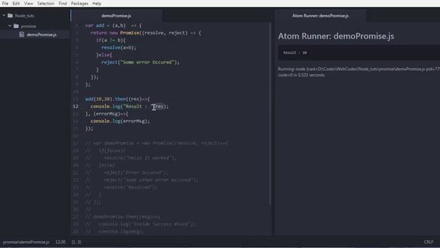This screenshot has height=248, width=440.
Task: Click the CRLF line ending selector
Action: pyautogui.click(x=428, y=242)
